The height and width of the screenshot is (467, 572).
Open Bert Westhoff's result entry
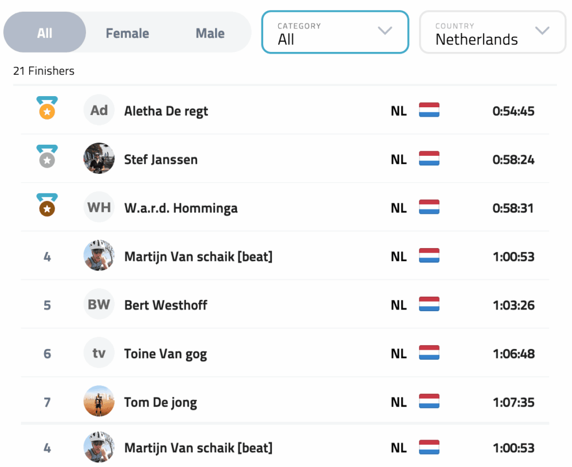click(165, 305)
